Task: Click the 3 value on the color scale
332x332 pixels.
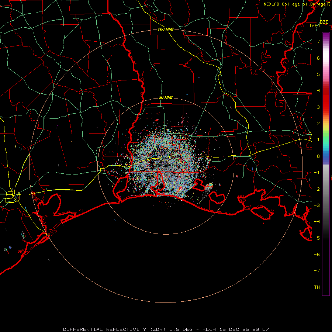Action: (318, 107)
